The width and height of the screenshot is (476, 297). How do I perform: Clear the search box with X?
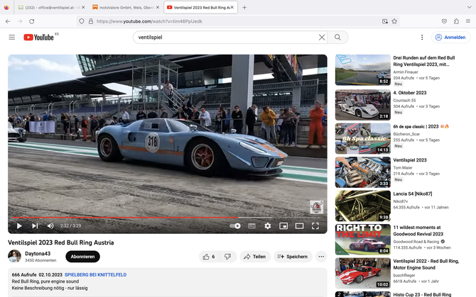tap(322, 38)
